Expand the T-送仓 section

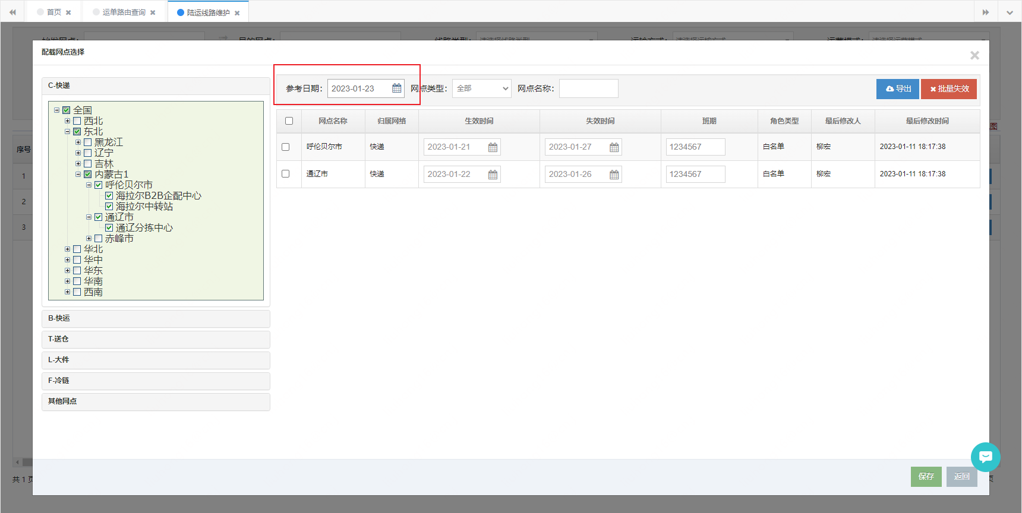tap(156, 340)
